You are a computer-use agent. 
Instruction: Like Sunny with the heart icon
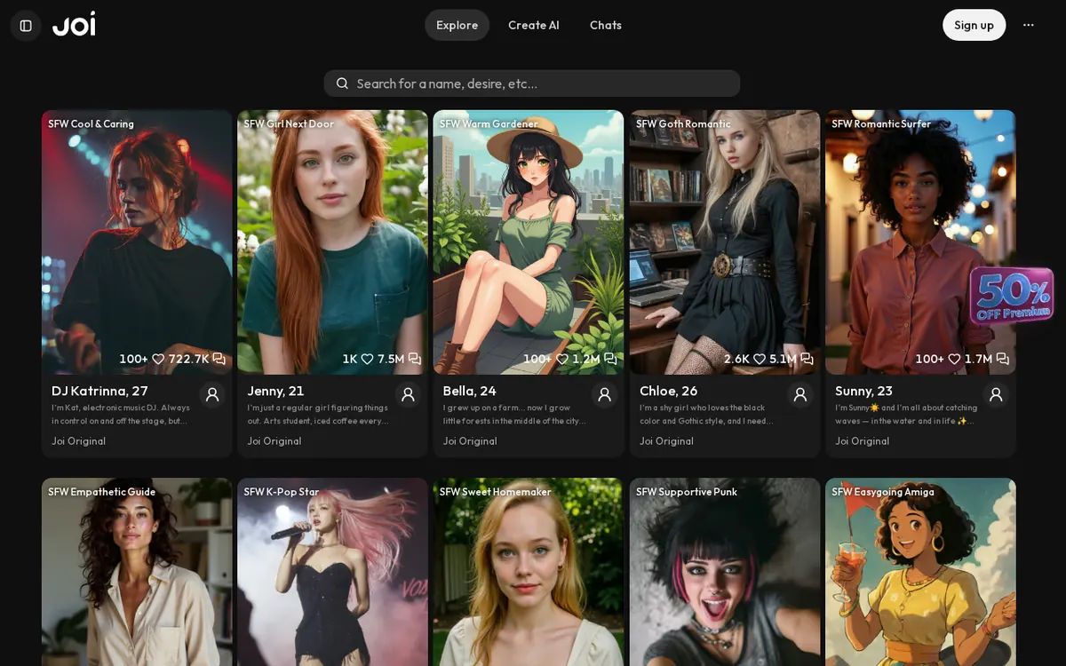pos(954,359)
